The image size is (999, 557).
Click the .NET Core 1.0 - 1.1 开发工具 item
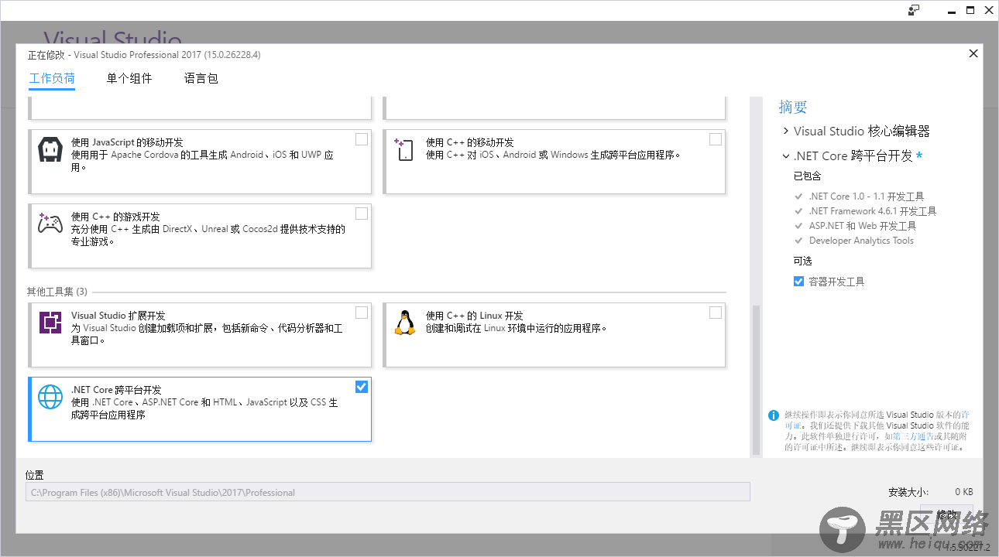(866, 196)
